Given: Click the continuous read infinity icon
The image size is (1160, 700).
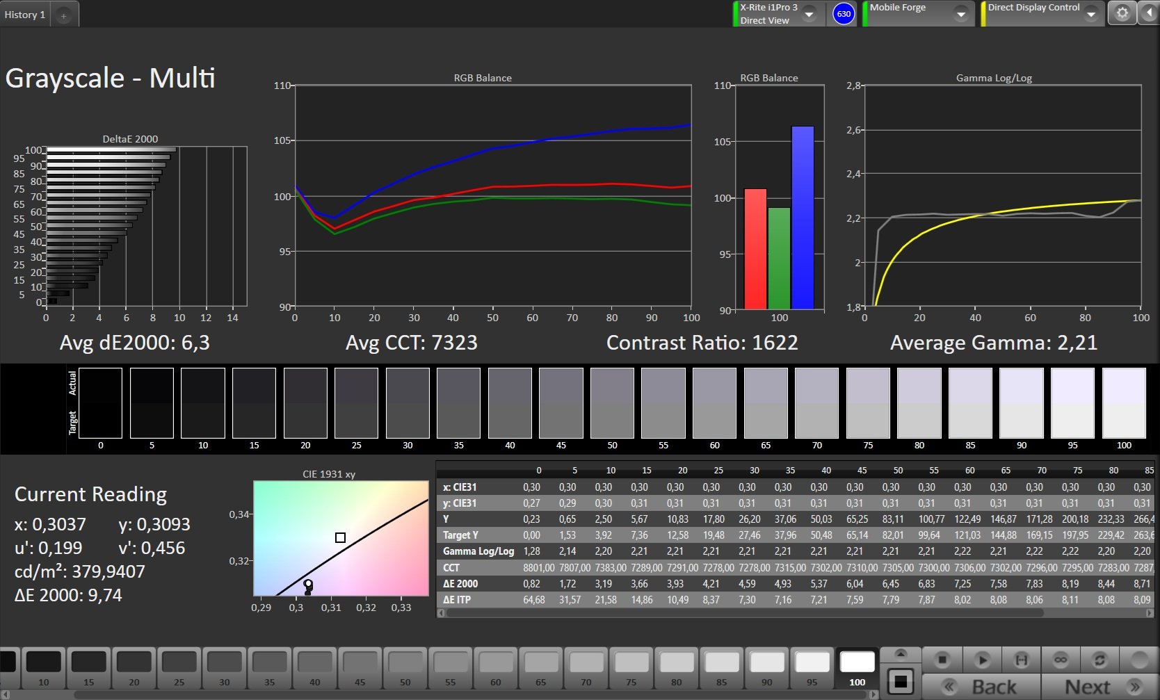Looking at the screenshot, I should tap(1061, 659).
